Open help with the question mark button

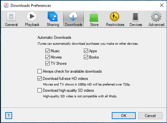click(9, 115)
